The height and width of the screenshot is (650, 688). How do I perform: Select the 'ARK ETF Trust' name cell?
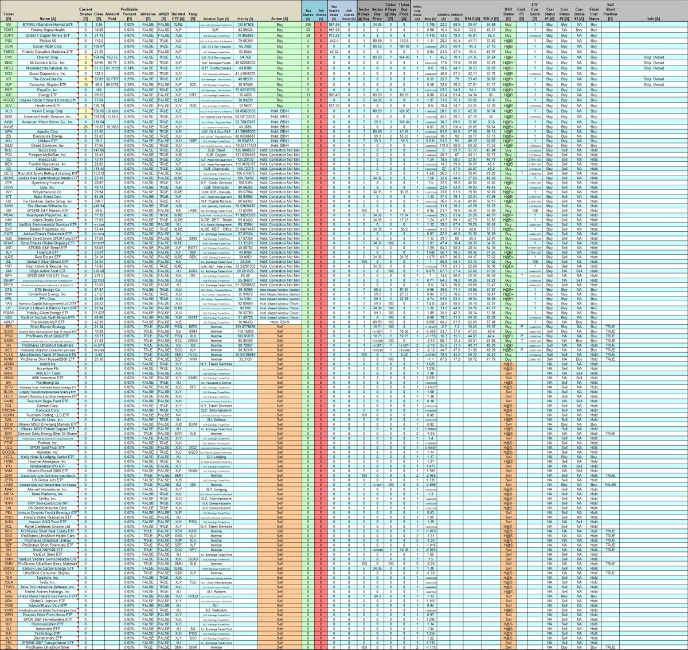coord(48,374)
